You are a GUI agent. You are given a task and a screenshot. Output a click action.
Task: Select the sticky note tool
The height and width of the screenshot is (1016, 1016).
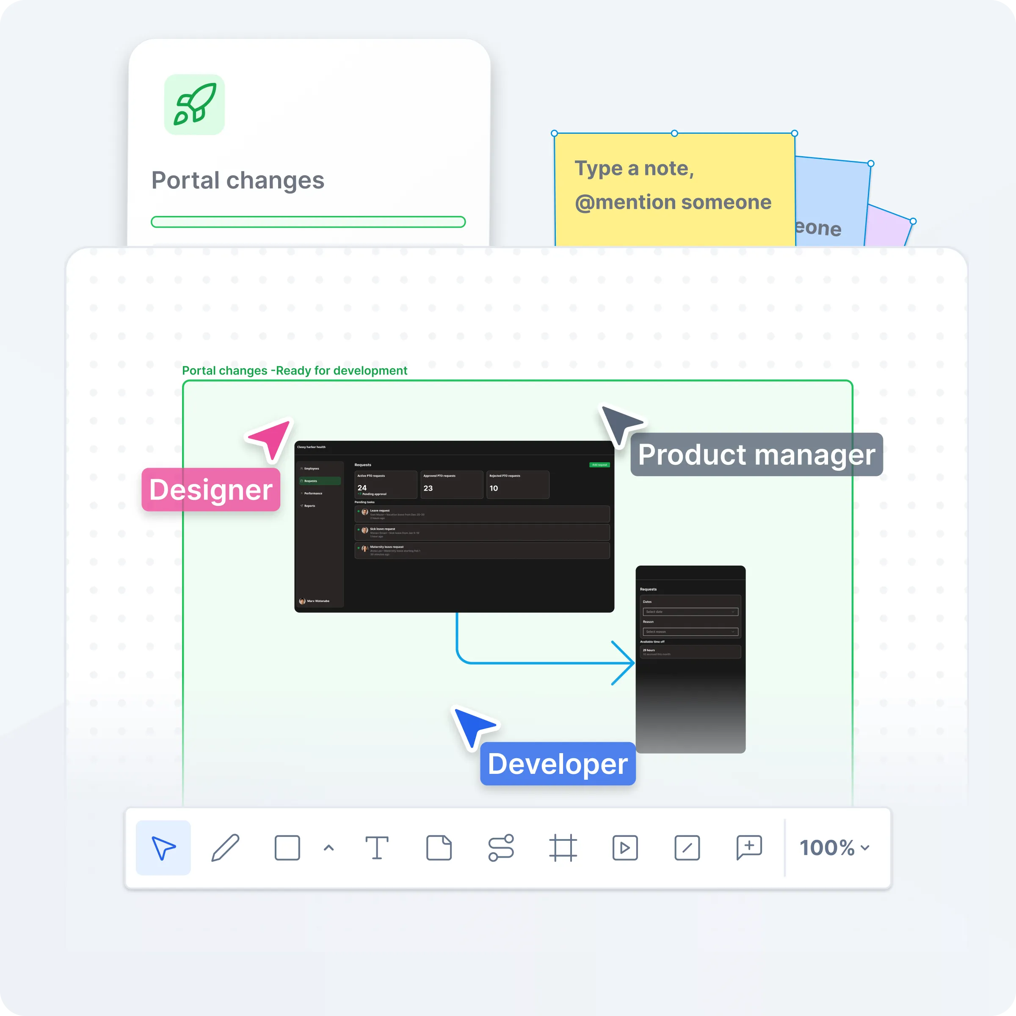pos(439,848)
